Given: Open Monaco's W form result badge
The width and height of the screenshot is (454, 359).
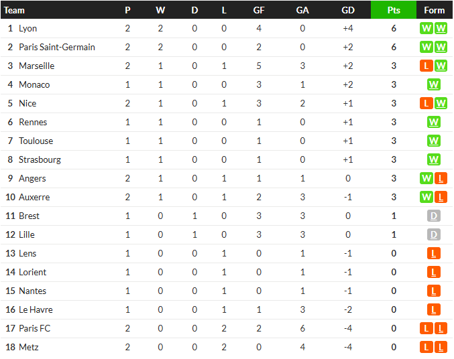Looking at the screenshot, I should (x=433, y=85).
